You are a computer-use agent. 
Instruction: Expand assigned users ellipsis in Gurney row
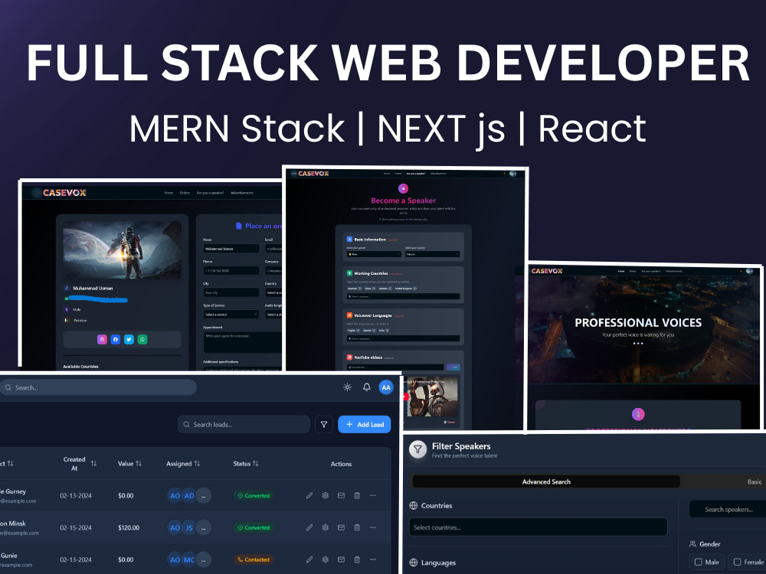point(204,495)
